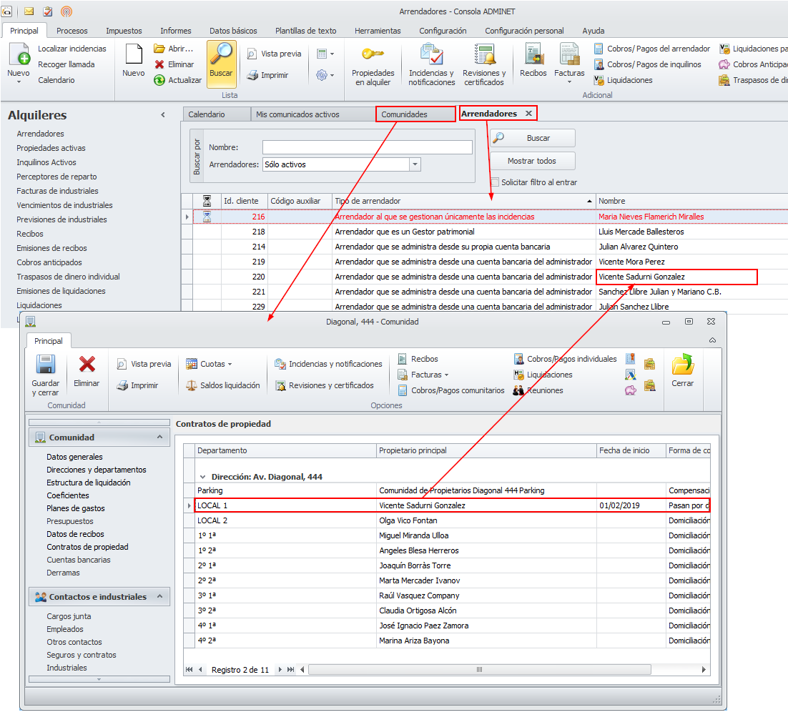Click the Buscar magnifier ribbon button
This screenshot has height=712, width=788.
point(221,64)
